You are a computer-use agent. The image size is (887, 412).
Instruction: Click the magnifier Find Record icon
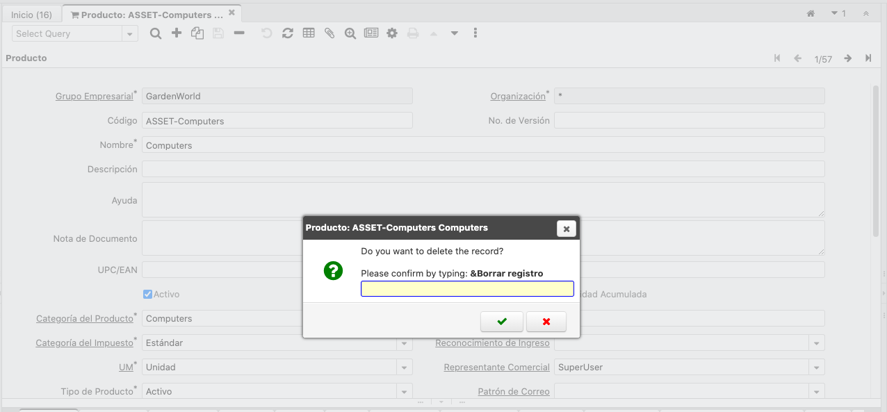156,33
